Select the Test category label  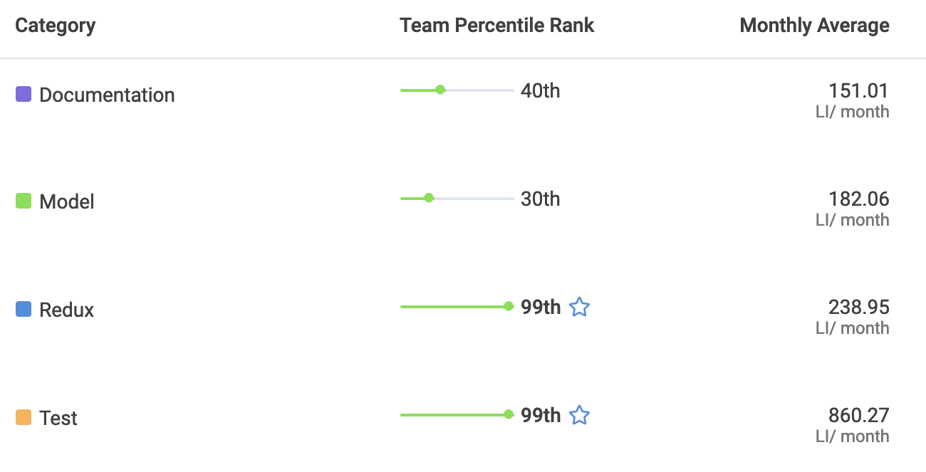pyautogui.click(x=58, y=418)
